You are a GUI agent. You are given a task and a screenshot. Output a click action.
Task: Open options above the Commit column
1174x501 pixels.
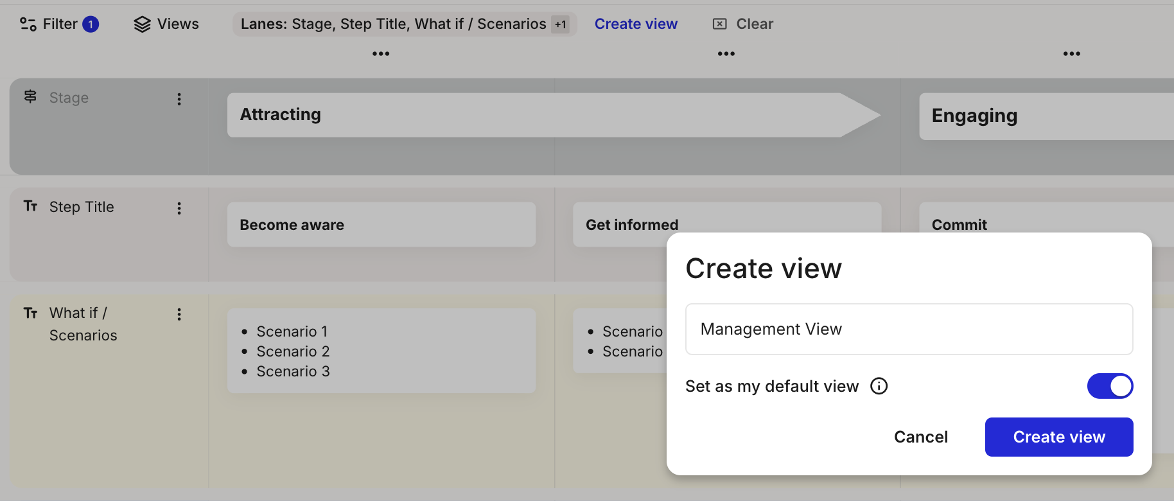click(x=1071, y=54)
